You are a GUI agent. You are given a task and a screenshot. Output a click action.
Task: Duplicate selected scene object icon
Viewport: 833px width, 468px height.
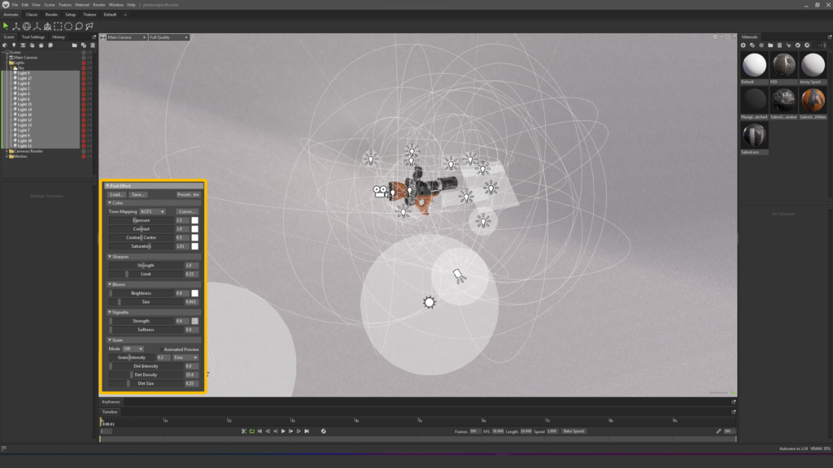84,45
